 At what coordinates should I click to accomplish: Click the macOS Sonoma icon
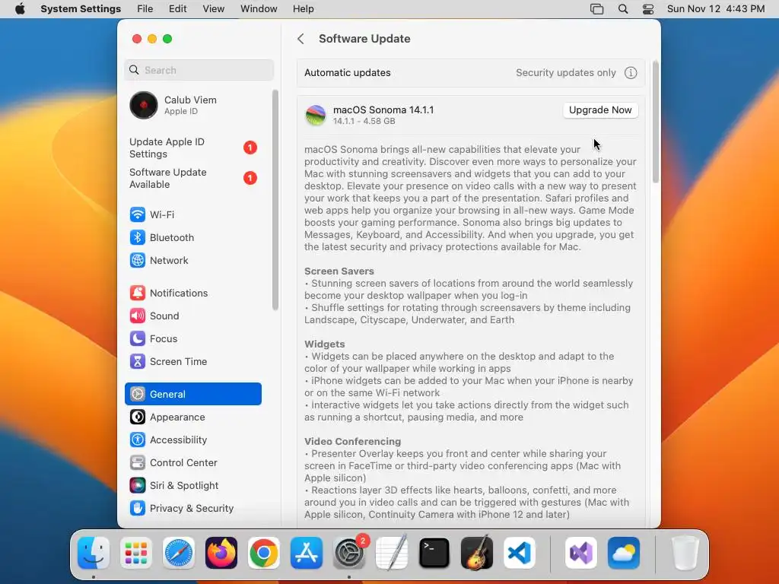coord(316,116)
